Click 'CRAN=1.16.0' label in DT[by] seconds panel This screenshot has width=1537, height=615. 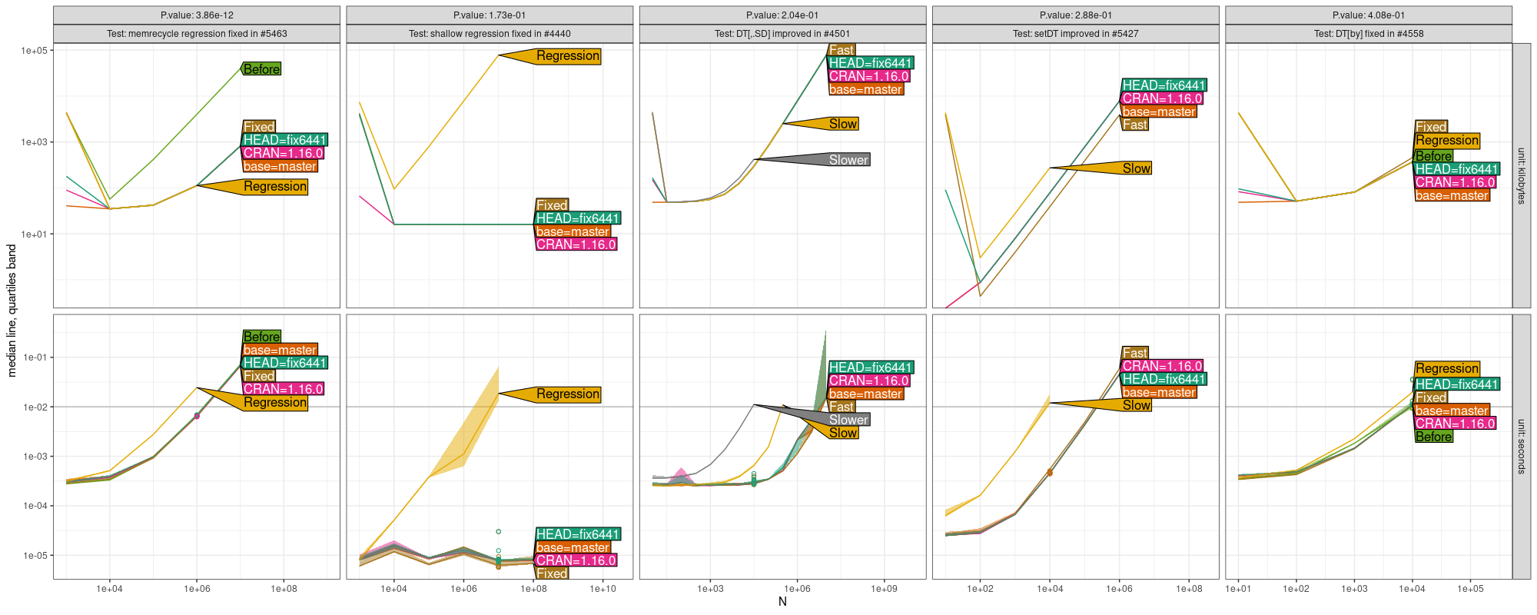1455,424
